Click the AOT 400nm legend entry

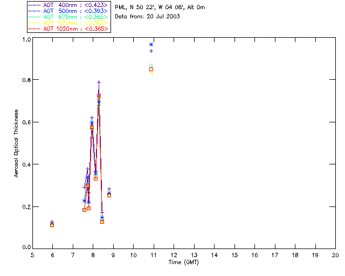coord(68,5)
